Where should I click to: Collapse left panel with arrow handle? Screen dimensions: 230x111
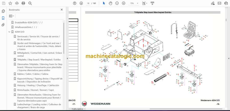pyautogui.click(x=67, y=58)
